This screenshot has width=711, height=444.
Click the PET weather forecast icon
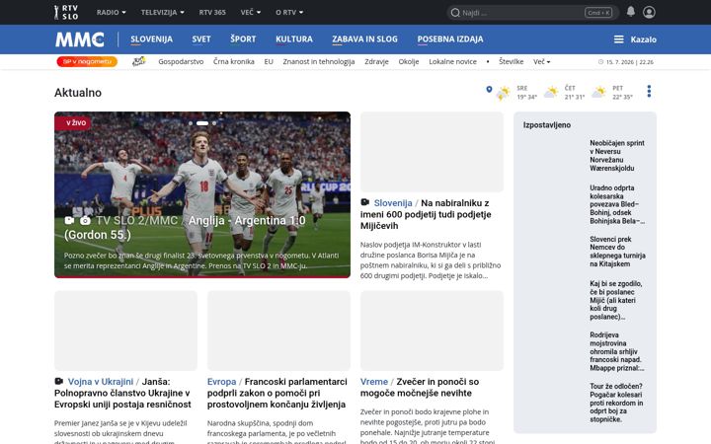click(x=598, y=93)
